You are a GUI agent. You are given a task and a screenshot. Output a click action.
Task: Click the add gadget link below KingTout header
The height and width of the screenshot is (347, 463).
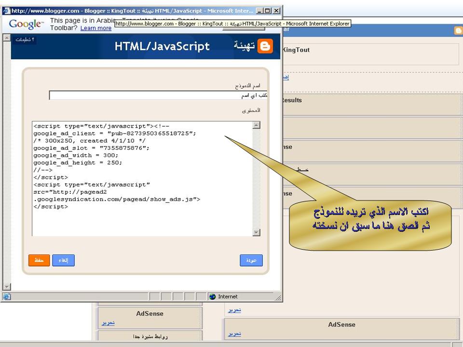[x=286, y=77]
